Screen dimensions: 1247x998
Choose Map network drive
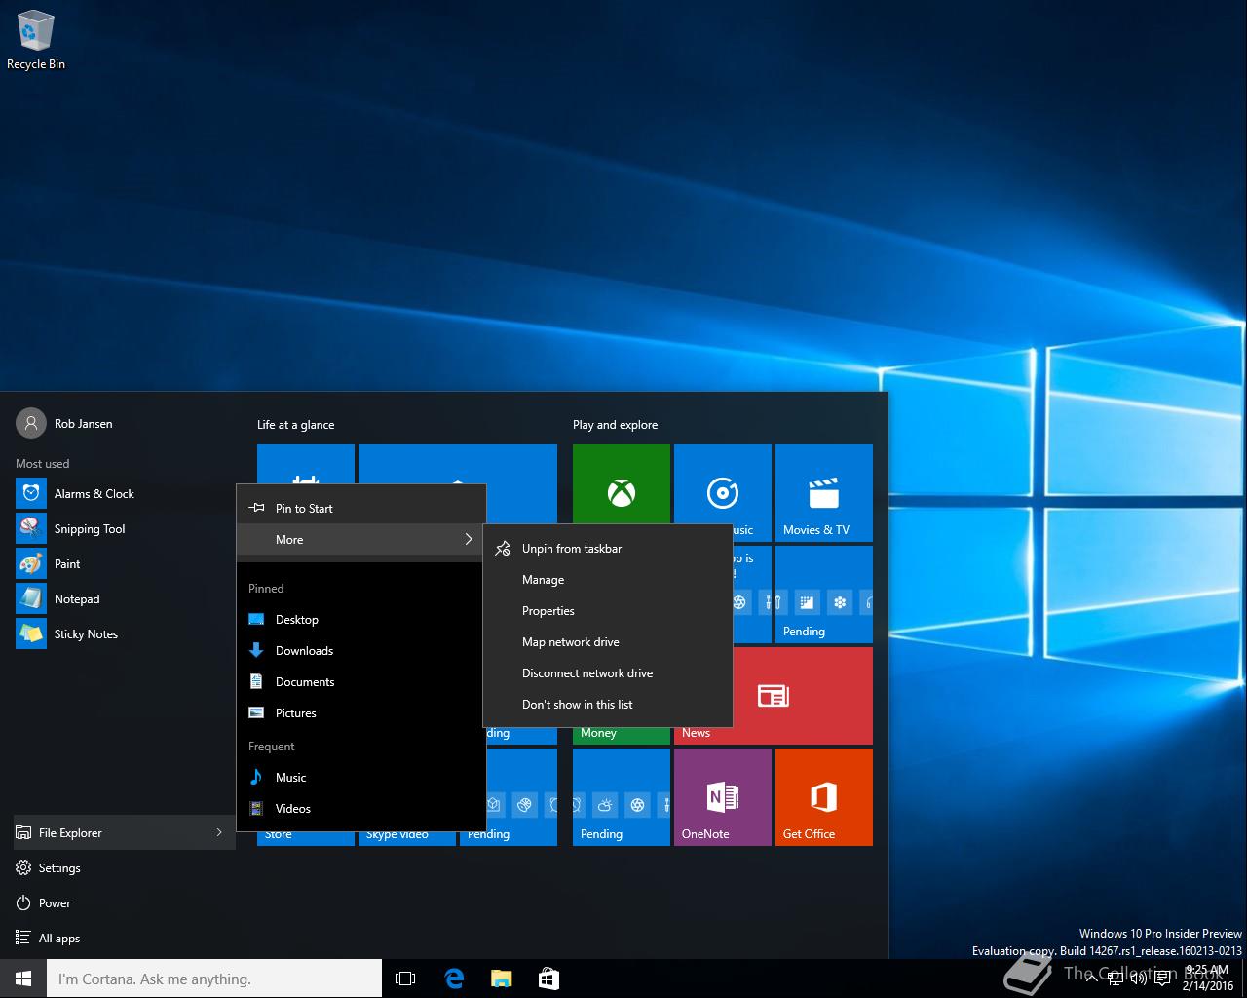click(607, 641)
